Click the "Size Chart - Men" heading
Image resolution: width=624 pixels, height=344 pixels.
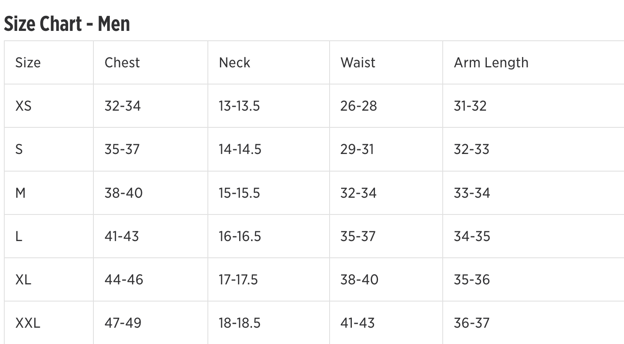[67, 24]
